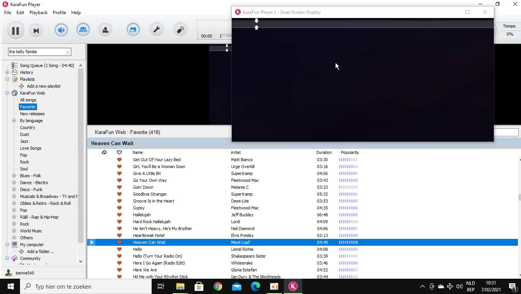The image size is (521, 294).
Task: Toggle the lead vocal single-person icon
Action: pyautogui.click(x=105, y=30)
